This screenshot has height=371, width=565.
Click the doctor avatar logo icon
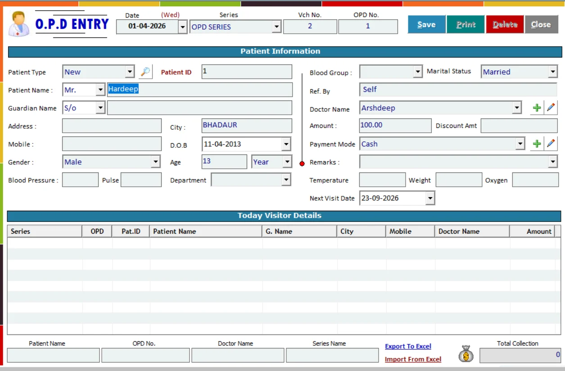click(19, 24)
